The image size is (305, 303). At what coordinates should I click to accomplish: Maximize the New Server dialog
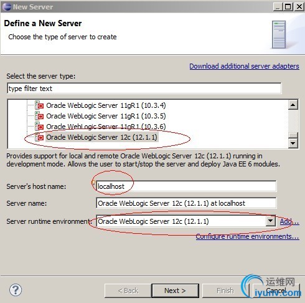point(288,7)
